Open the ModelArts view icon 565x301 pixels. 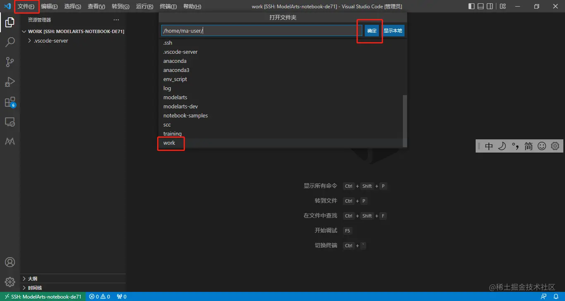10,141
